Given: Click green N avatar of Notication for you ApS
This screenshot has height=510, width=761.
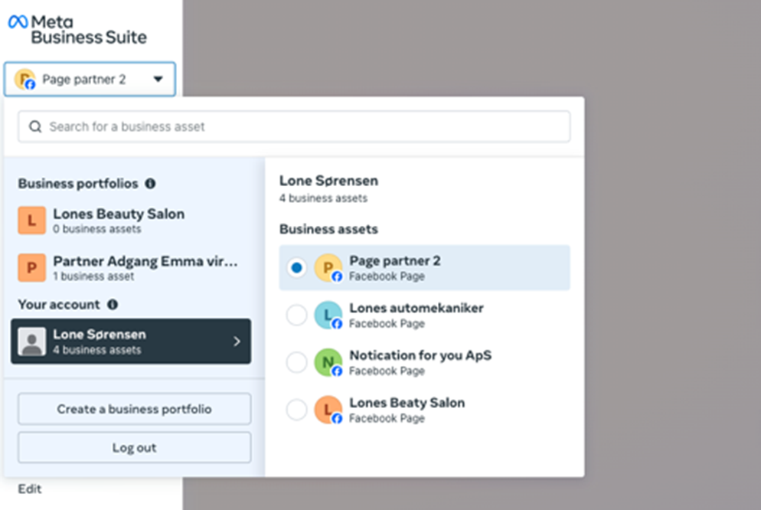Looking at the screenshot, I should 328,362.
